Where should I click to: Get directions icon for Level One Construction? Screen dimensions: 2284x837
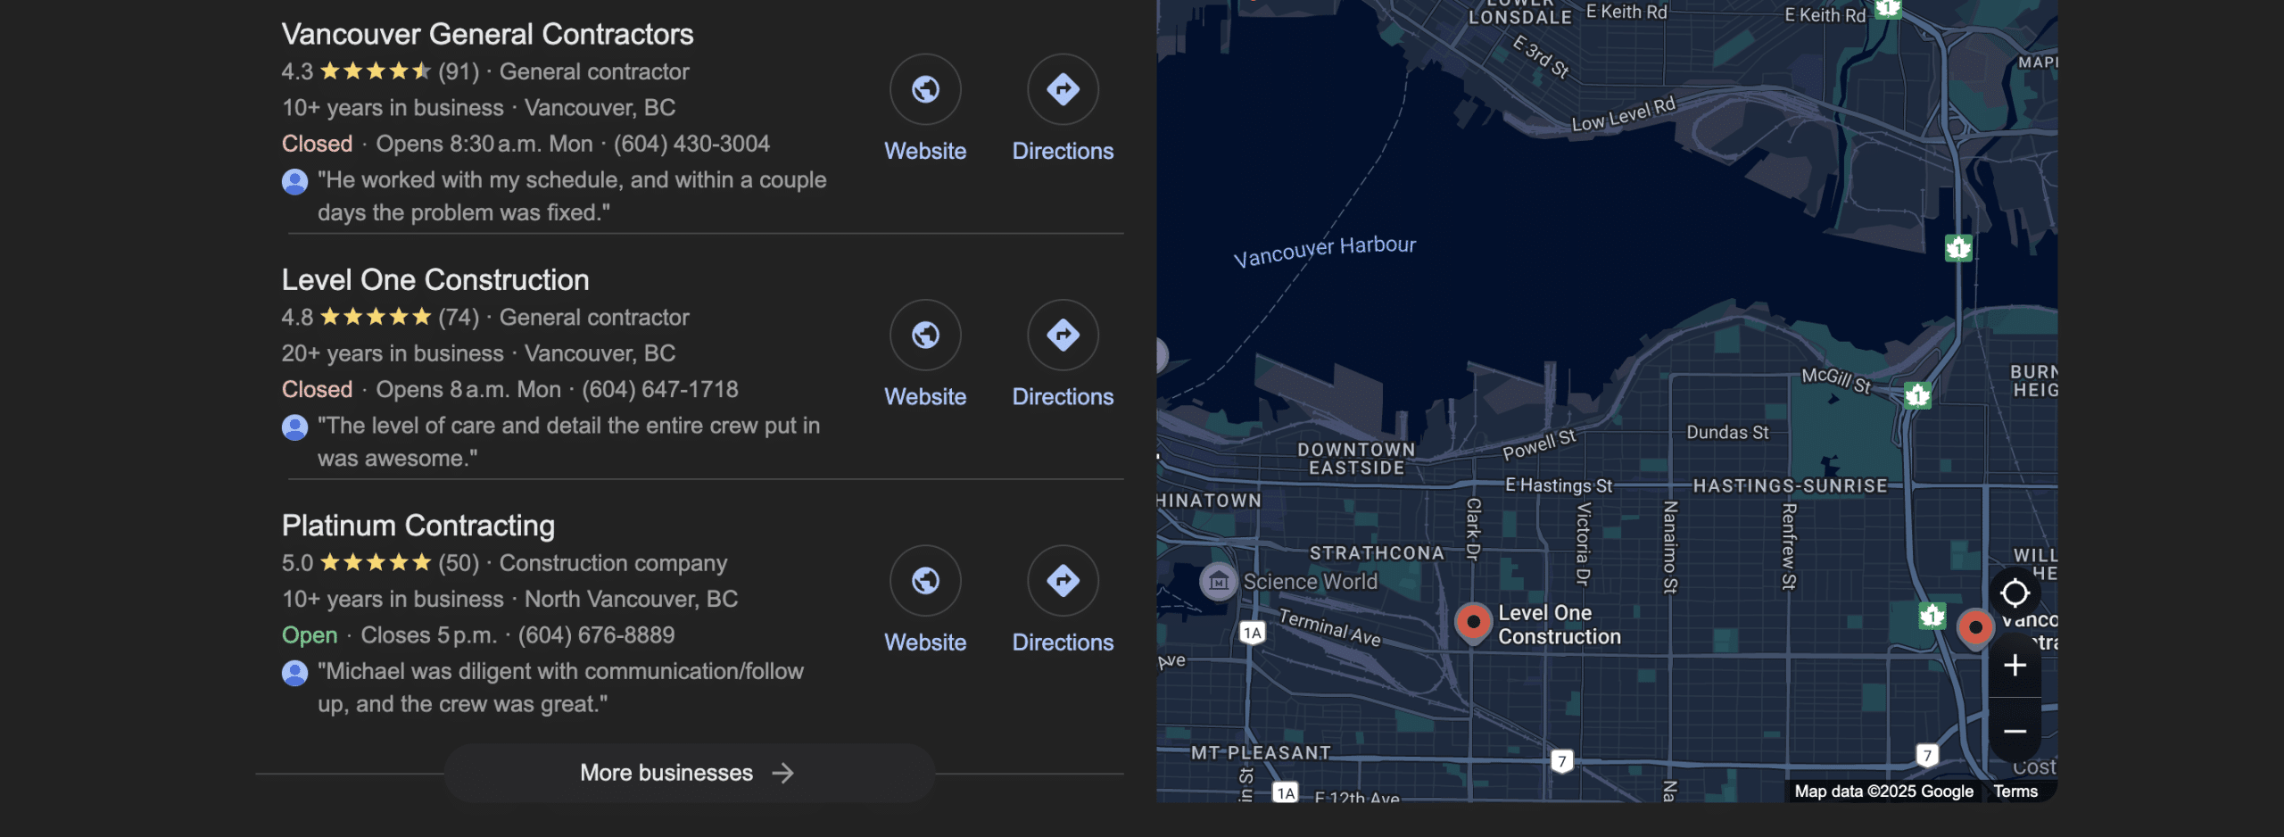[x=1063, y=335]
